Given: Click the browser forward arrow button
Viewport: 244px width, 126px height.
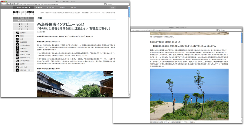Looking at the screenshot, I should click(x=5, y=4).
